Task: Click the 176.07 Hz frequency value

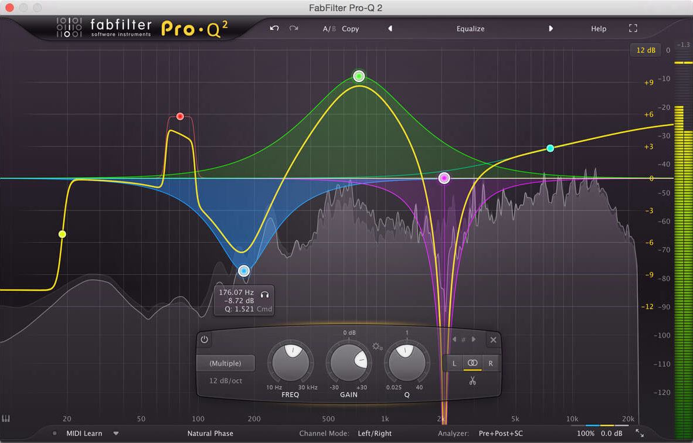Action: [236, 292]
